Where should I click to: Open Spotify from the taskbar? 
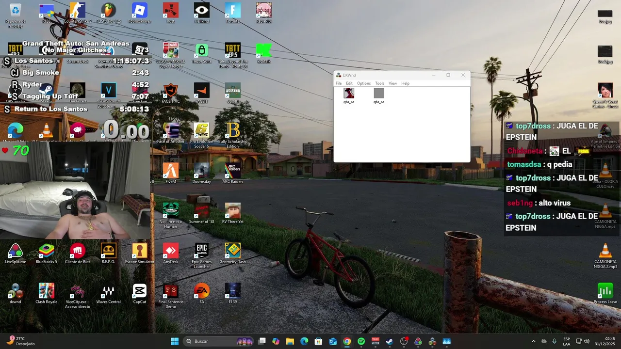click(361, 341)
